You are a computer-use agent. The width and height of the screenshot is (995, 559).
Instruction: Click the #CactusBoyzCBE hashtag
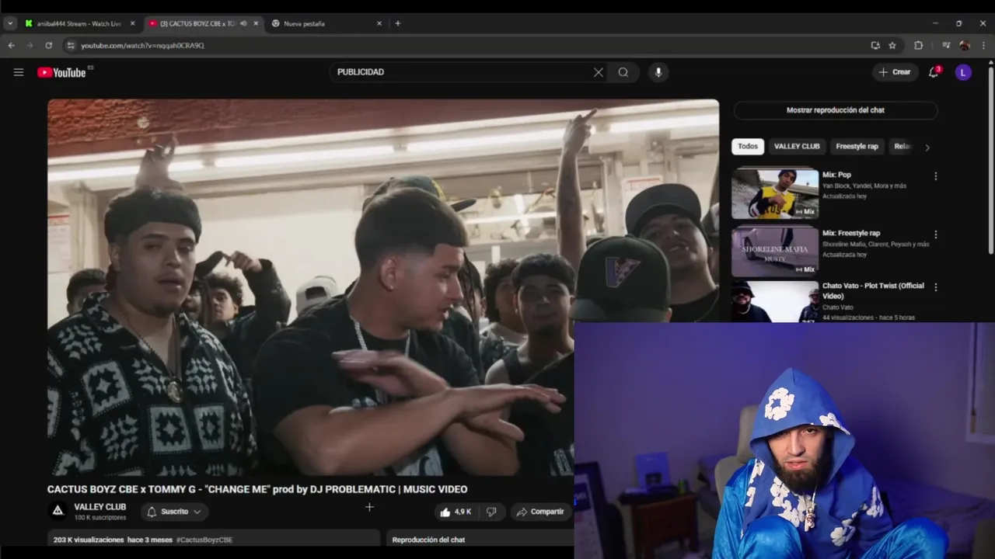(x=204, y=540)
